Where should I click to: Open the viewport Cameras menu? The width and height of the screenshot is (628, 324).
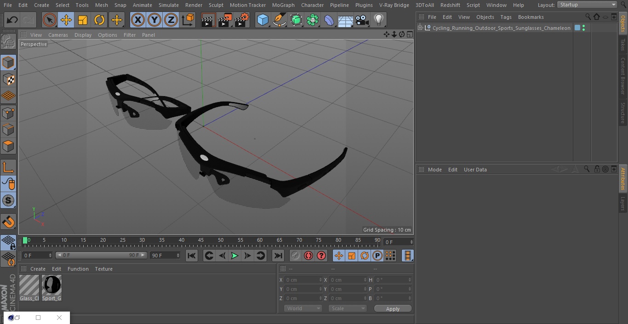pos(58,35)
